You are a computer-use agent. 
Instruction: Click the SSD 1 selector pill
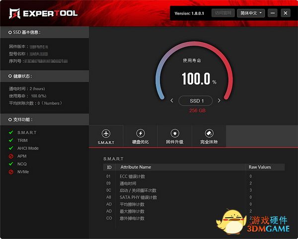pos(196,101)
